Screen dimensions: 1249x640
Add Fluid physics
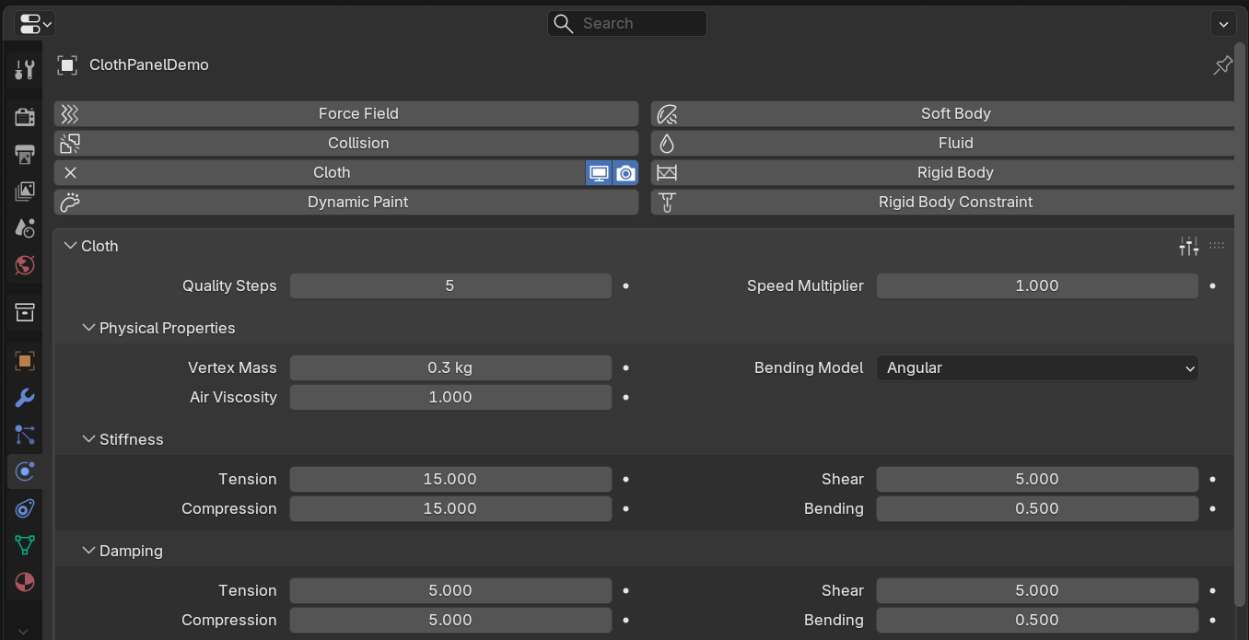click(943, 143)
